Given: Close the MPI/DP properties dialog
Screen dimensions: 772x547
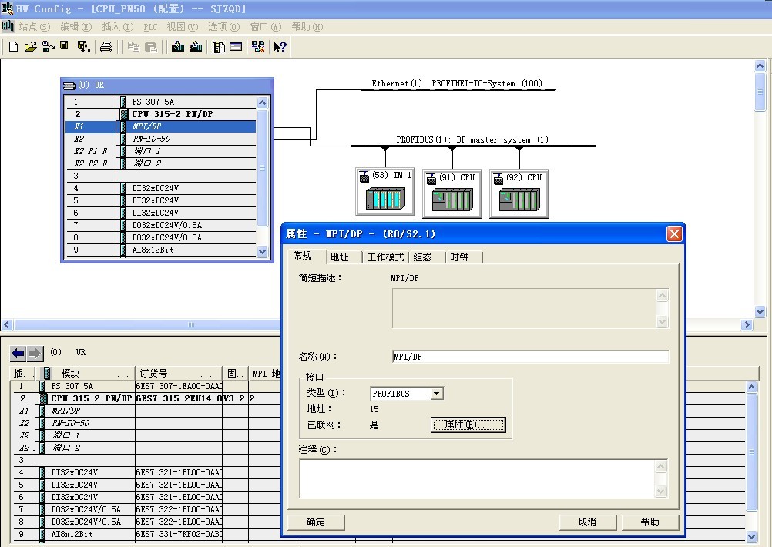Looking at the screenshot, I should (674, 234).
